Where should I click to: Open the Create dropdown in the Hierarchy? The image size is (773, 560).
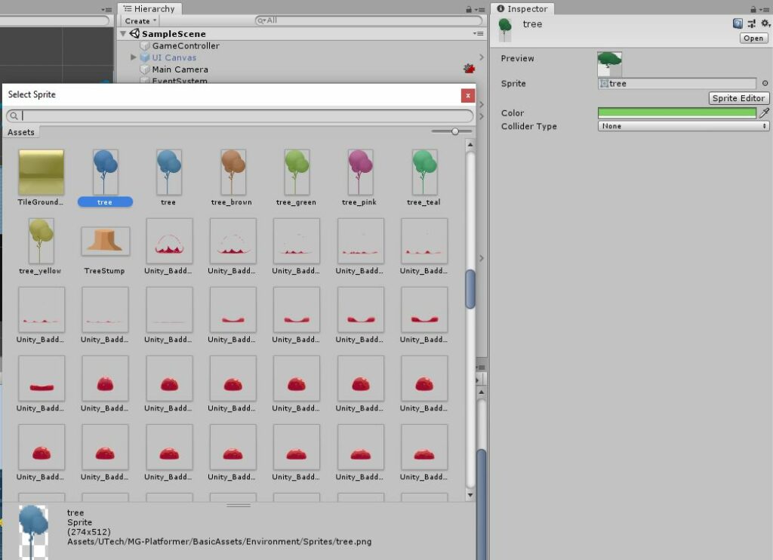tap(139, 20)
